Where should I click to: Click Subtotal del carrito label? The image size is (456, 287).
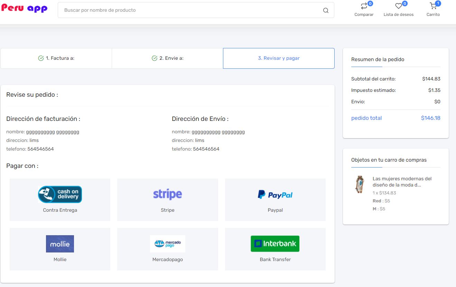pyautogui.click(x=373, y=79)
